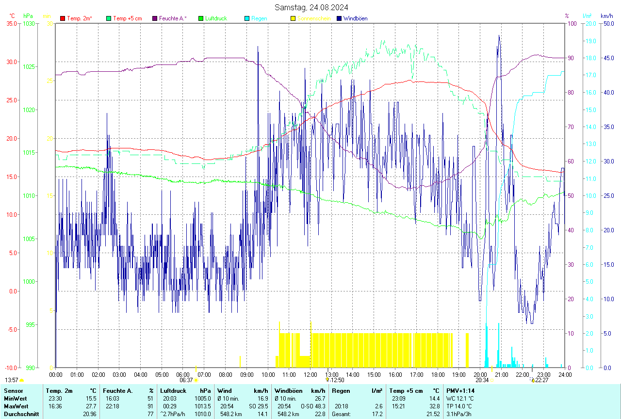Click the pressure trend '^2.7hPa/h'
This screenshot has width=621, height=419.
click(x=173, y=414)
